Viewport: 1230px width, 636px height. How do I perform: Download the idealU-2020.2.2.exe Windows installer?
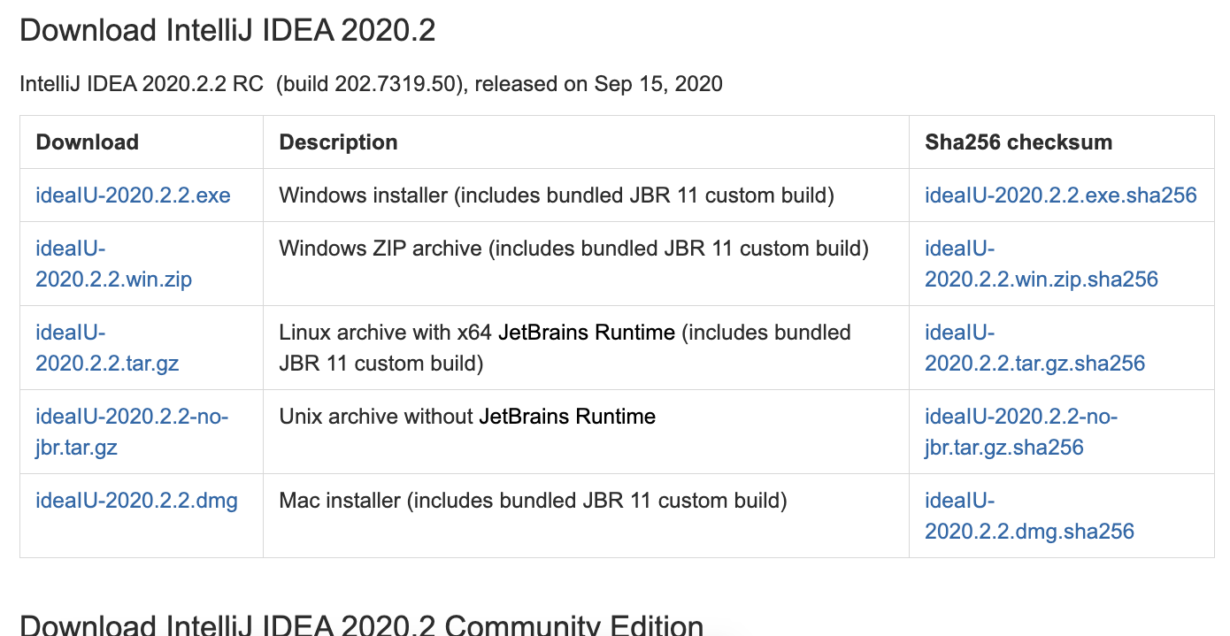coord(133,195)
